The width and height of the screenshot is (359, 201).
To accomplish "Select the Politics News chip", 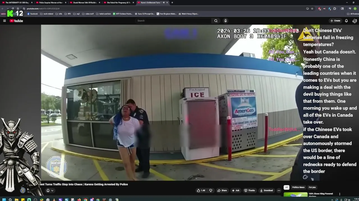I will coord(298,187).
